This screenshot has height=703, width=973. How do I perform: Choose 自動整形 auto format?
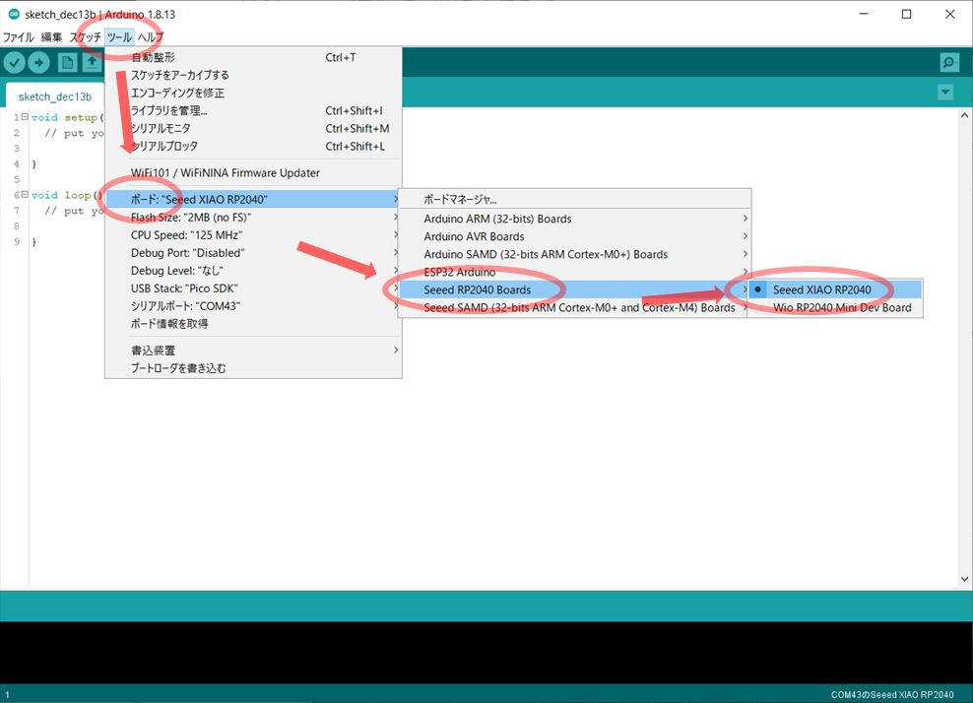tap(253, 58)
